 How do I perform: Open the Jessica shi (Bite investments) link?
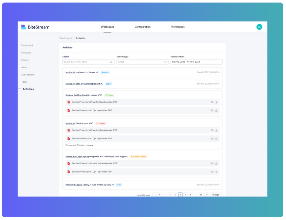[79, 84]
